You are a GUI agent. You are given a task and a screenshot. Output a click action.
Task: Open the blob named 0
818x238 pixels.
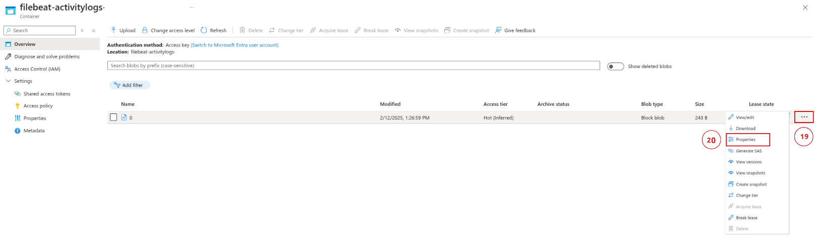click(x=131, y=117)
